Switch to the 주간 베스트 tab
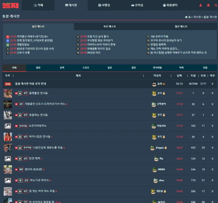The image size is (218, 203). (110, 27)
